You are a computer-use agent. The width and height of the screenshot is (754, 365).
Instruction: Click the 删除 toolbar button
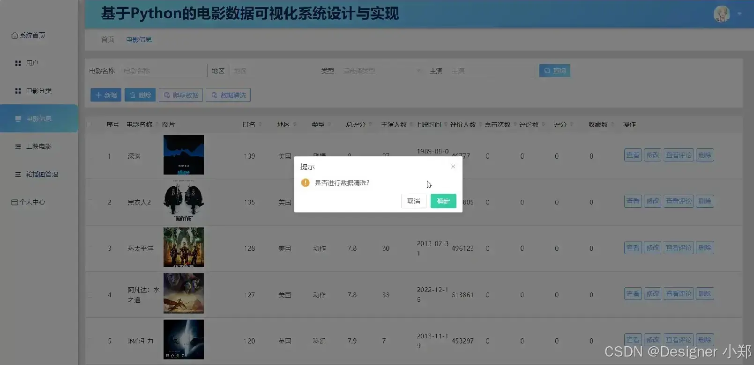click(x=140, y=95)
